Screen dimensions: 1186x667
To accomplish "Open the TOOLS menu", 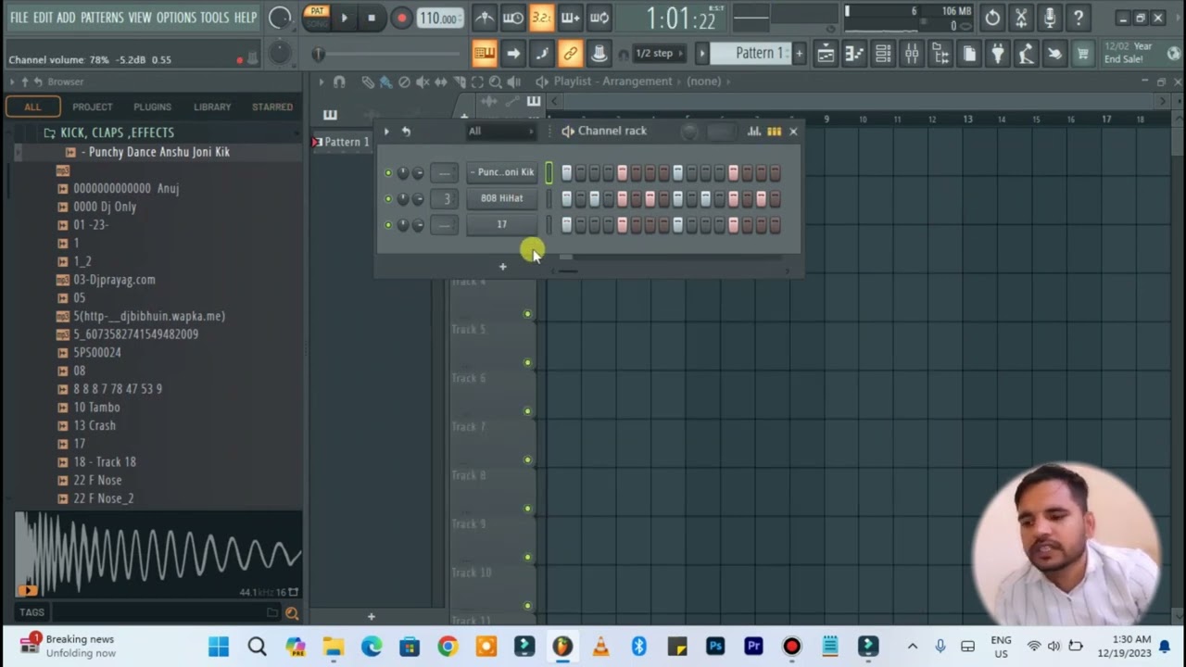I will coord(214,18).
